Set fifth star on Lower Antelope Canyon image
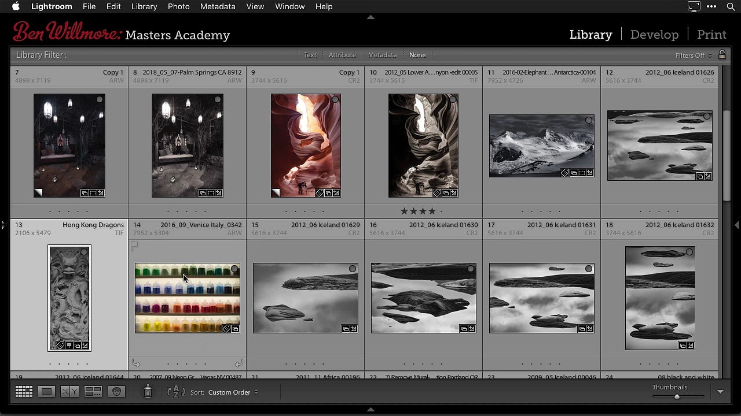Screen dimensions: 741x416 point(442,211)
